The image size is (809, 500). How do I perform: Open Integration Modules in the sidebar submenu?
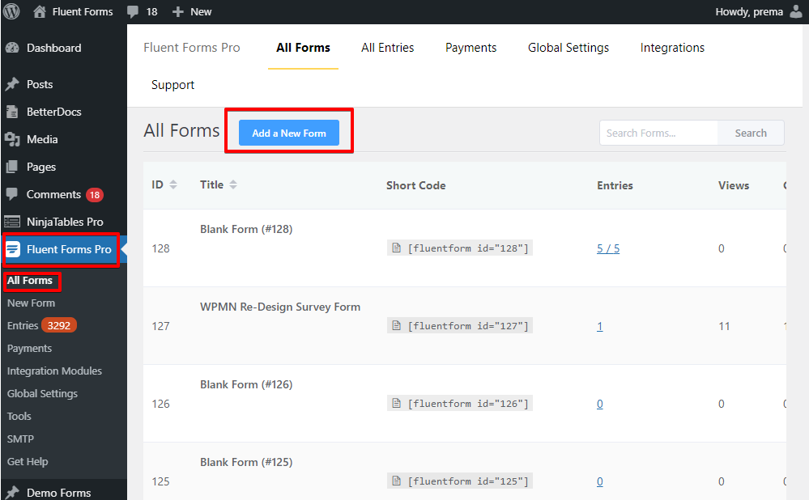click(x=54, y=371)
